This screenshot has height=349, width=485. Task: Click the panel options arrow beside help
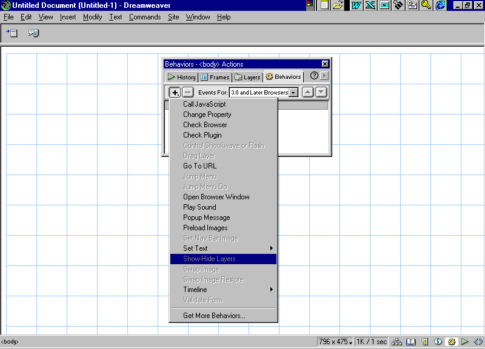tap(324, 76)
